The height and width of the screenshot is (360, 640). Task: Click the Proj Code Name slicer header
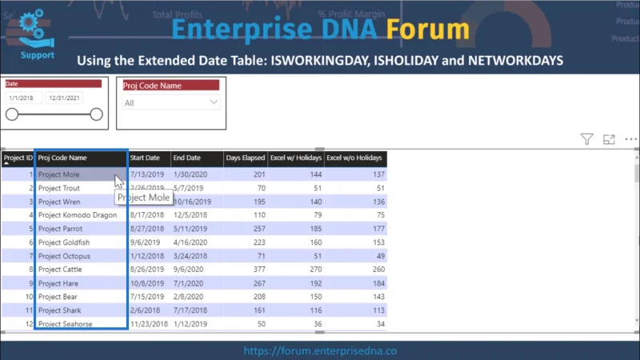tap(171, 86)
